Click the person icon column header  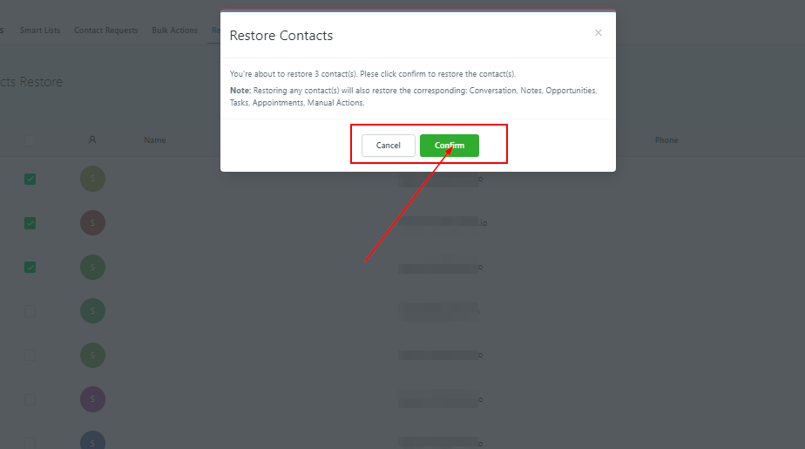click(x=92, y=139)
